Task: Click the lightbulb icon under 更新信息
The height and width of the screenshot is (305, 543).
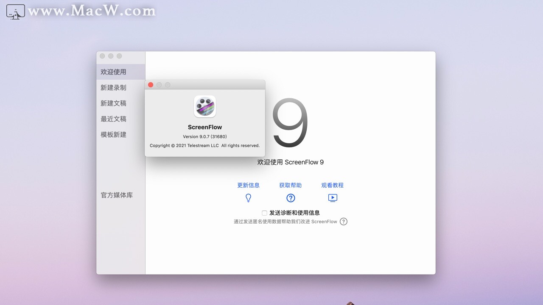Action: (x=249, y=198)
